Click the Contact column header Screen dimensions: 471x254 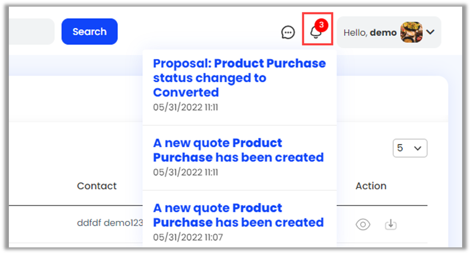pos(97,186)
